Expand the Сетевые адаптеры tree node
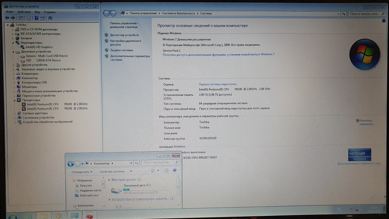 coord(15,113)
